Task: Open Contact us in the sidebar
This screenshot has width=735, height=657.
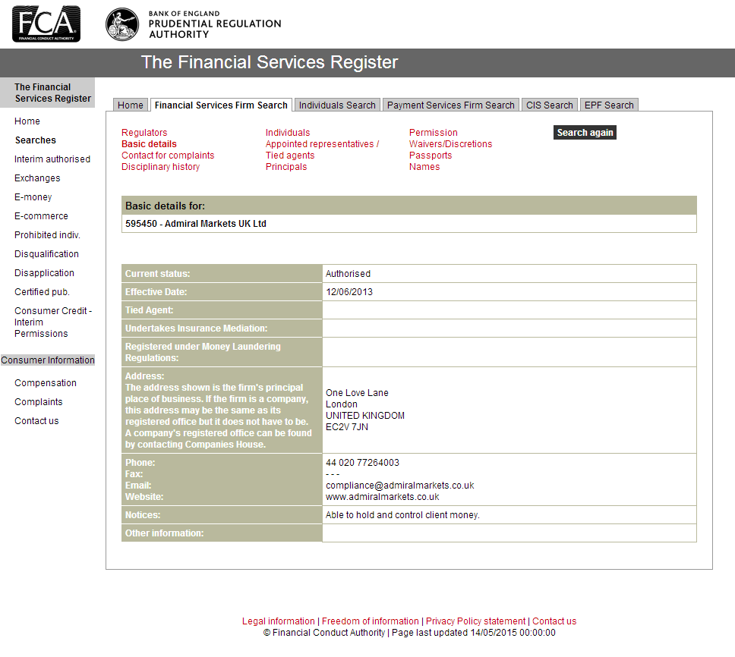Action: coord(36,420)
